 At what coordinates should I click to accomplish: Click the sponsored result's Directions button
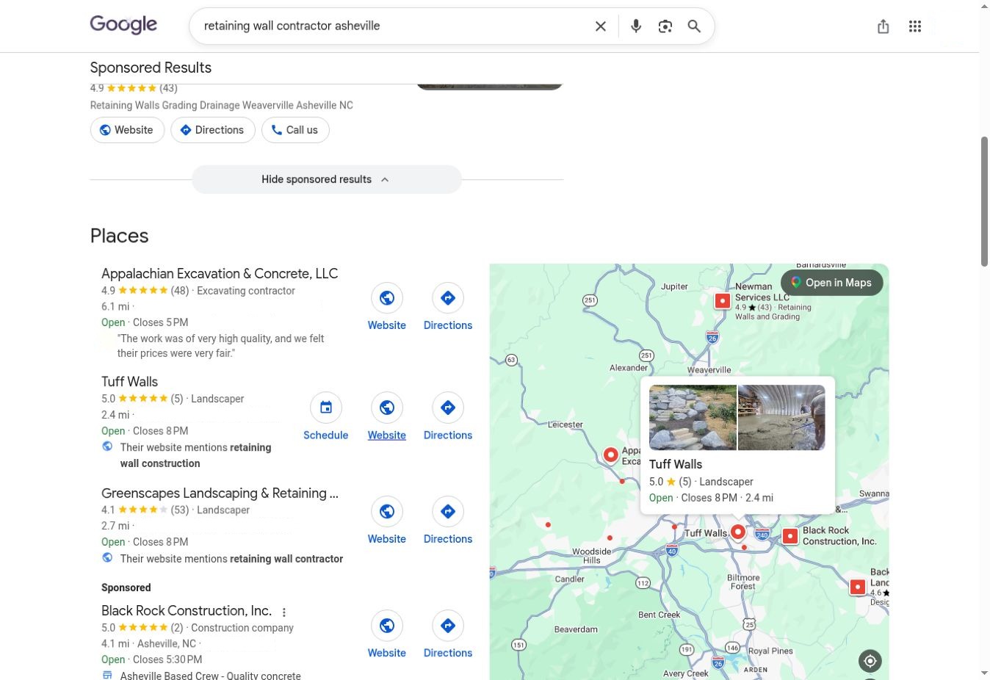213,130
